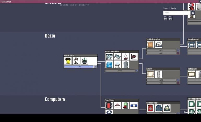Click the left magnifying glass zoom button
Image resolution: width=201 pixels, height=122 pixels.
point(165,18)
